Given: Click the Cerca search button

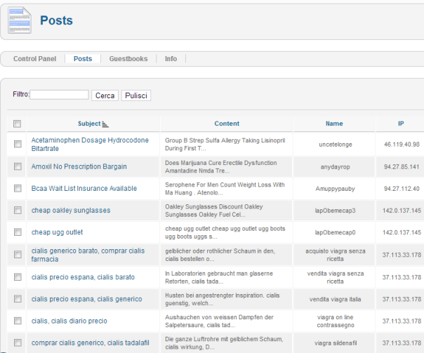Looking at the screenshot, I should (x=105, y=95).
